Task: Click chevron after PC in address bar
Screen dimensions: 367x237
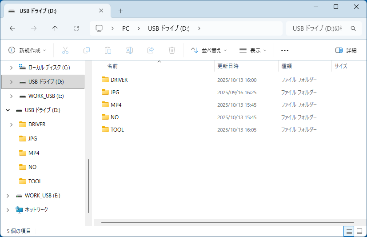Action: [139, 28]
